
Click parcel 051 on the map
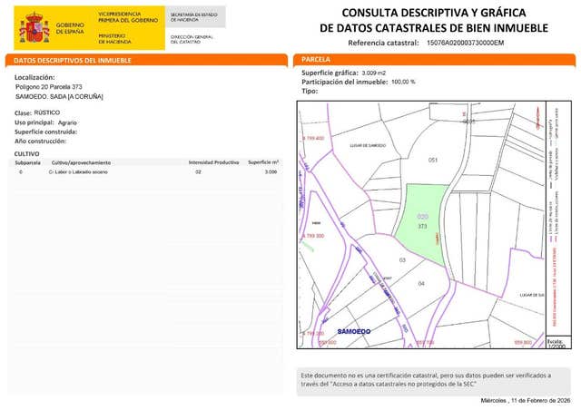pos(433,160)
